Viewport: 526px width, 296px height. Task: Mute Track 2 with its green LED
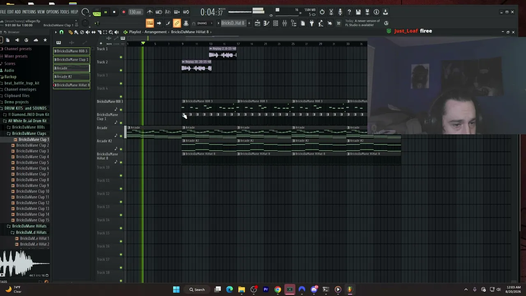click(x=121, y=70)
